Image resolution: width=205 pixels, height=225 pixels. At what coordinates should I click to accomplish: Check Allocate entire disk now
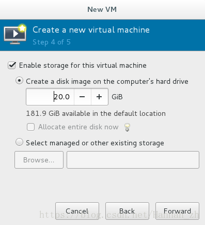coord(30,127)
